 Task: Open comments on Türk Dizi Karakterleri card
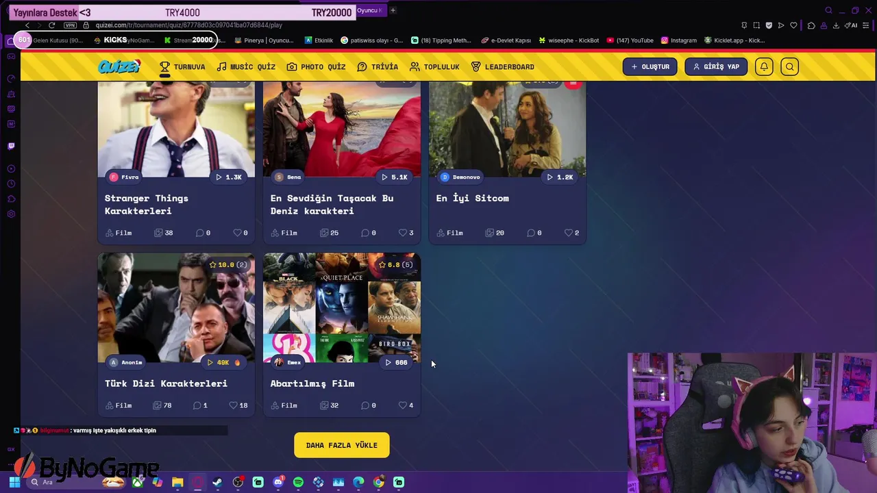[200, 405]
